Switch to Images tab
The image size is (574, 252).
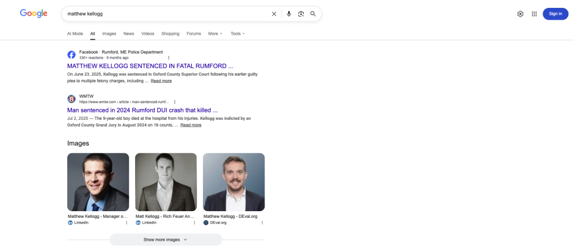[109, 34]
